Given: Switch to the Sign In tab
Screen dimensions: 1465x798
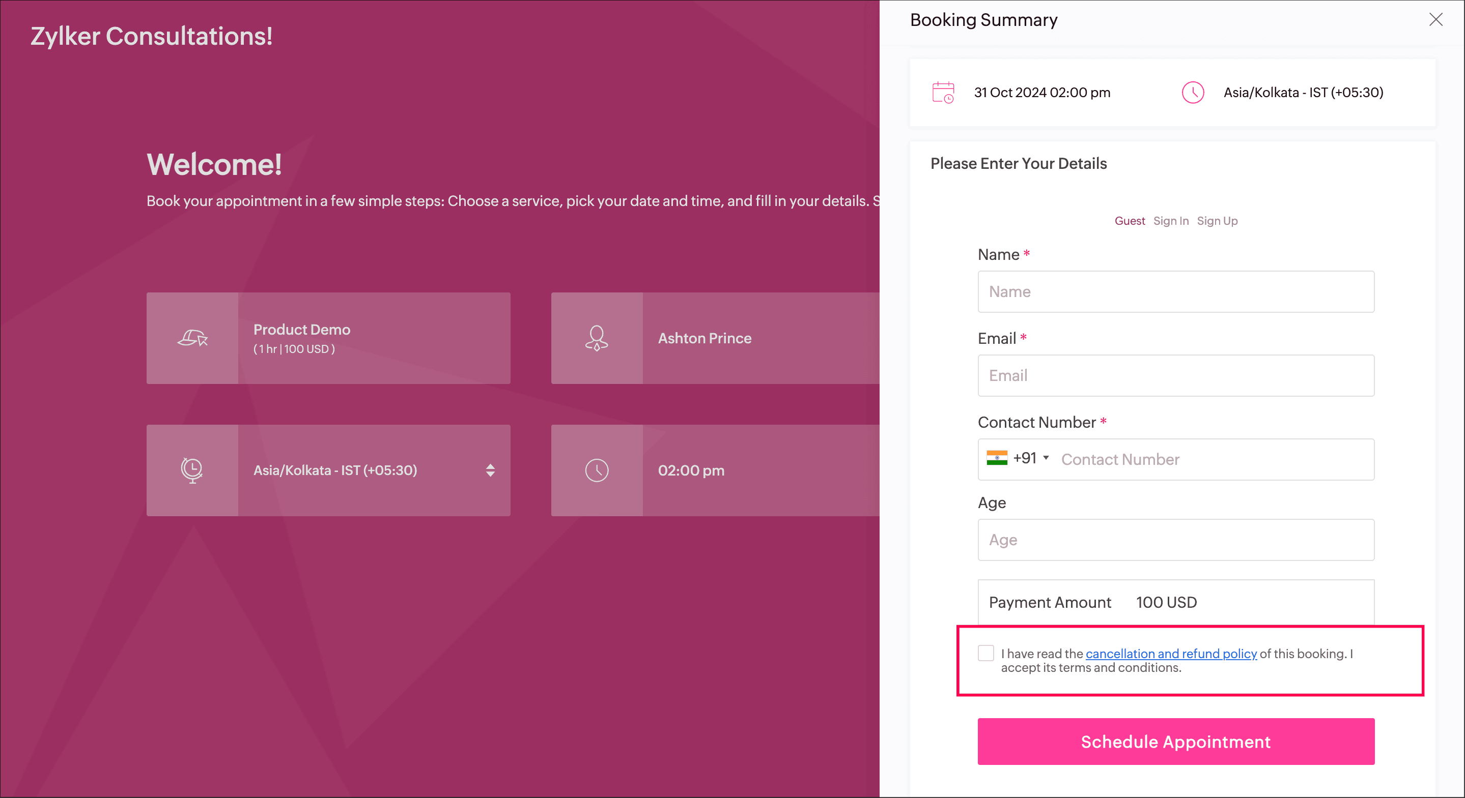Looking at the screenshot, I should (1171, 221).
